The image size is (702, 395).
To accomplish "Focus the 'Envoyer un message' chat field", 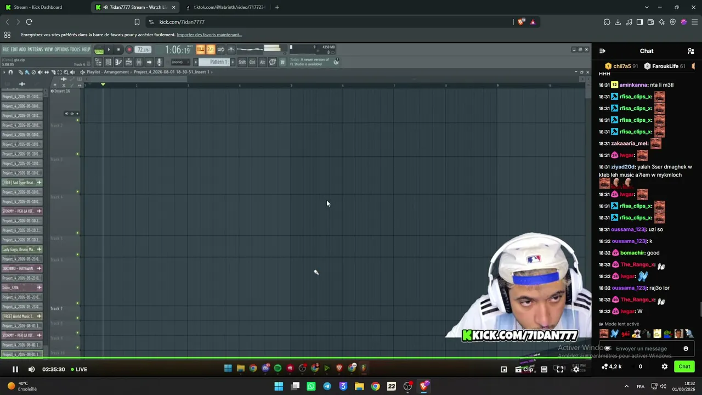I will click(x=646, y=348).
